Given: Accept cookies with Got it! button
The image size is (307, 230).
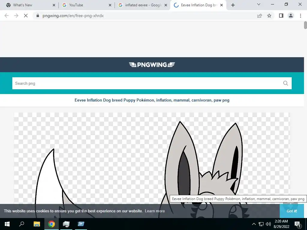Looking at the screenshot, I should pos(292,211).
